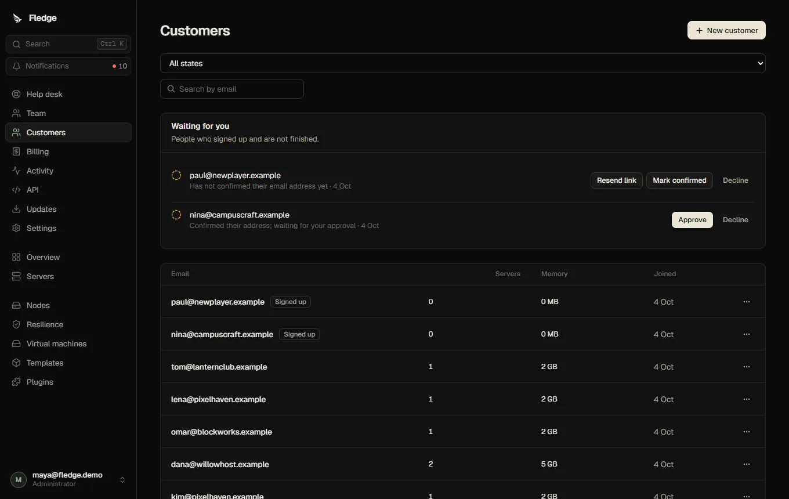Click Signed up badge on paul@newplayer.example row
The image size is (789, 499).
pyautogui.click(x=291, y=302)
